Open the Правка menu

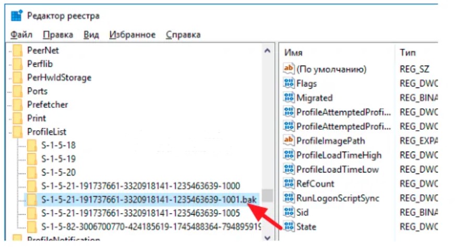tap(57, 35)
